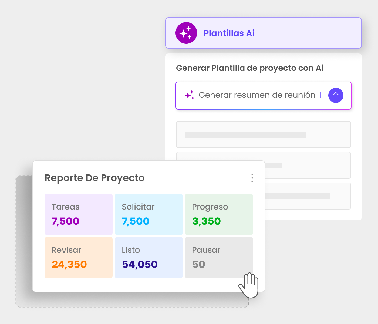
Task: Click the purple sparkle Plantillas Ai icon
Action: click(186, 33)
